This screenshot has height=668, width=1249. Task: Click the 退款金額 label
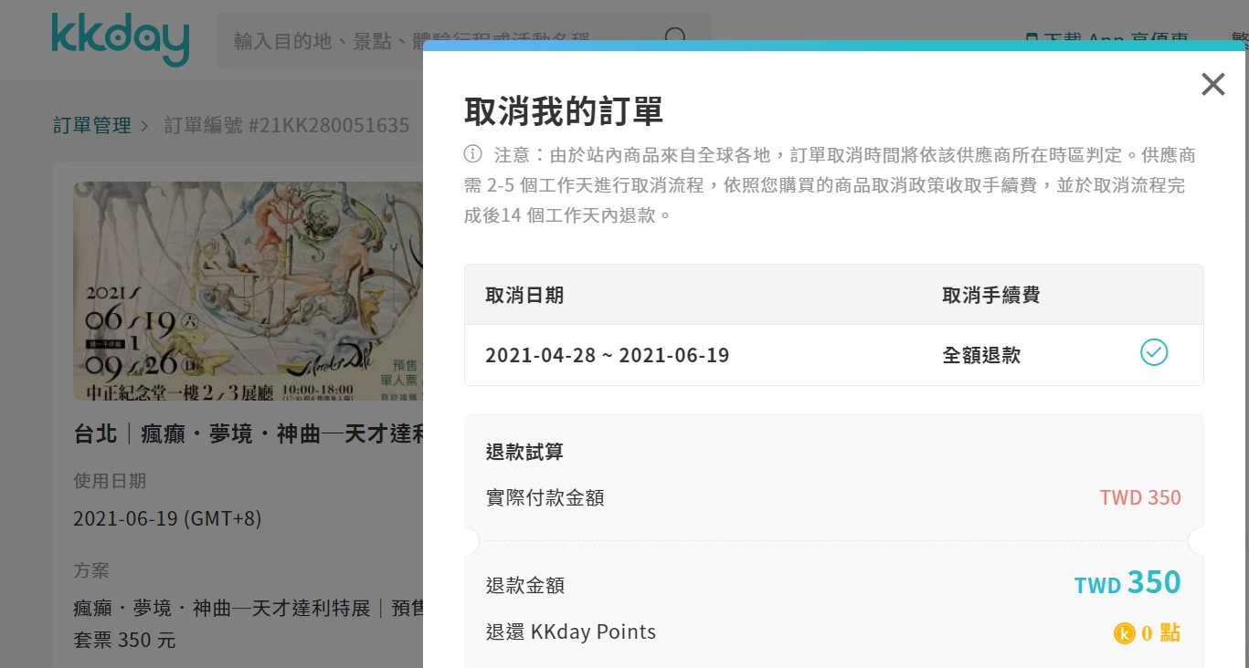(524, 585)
